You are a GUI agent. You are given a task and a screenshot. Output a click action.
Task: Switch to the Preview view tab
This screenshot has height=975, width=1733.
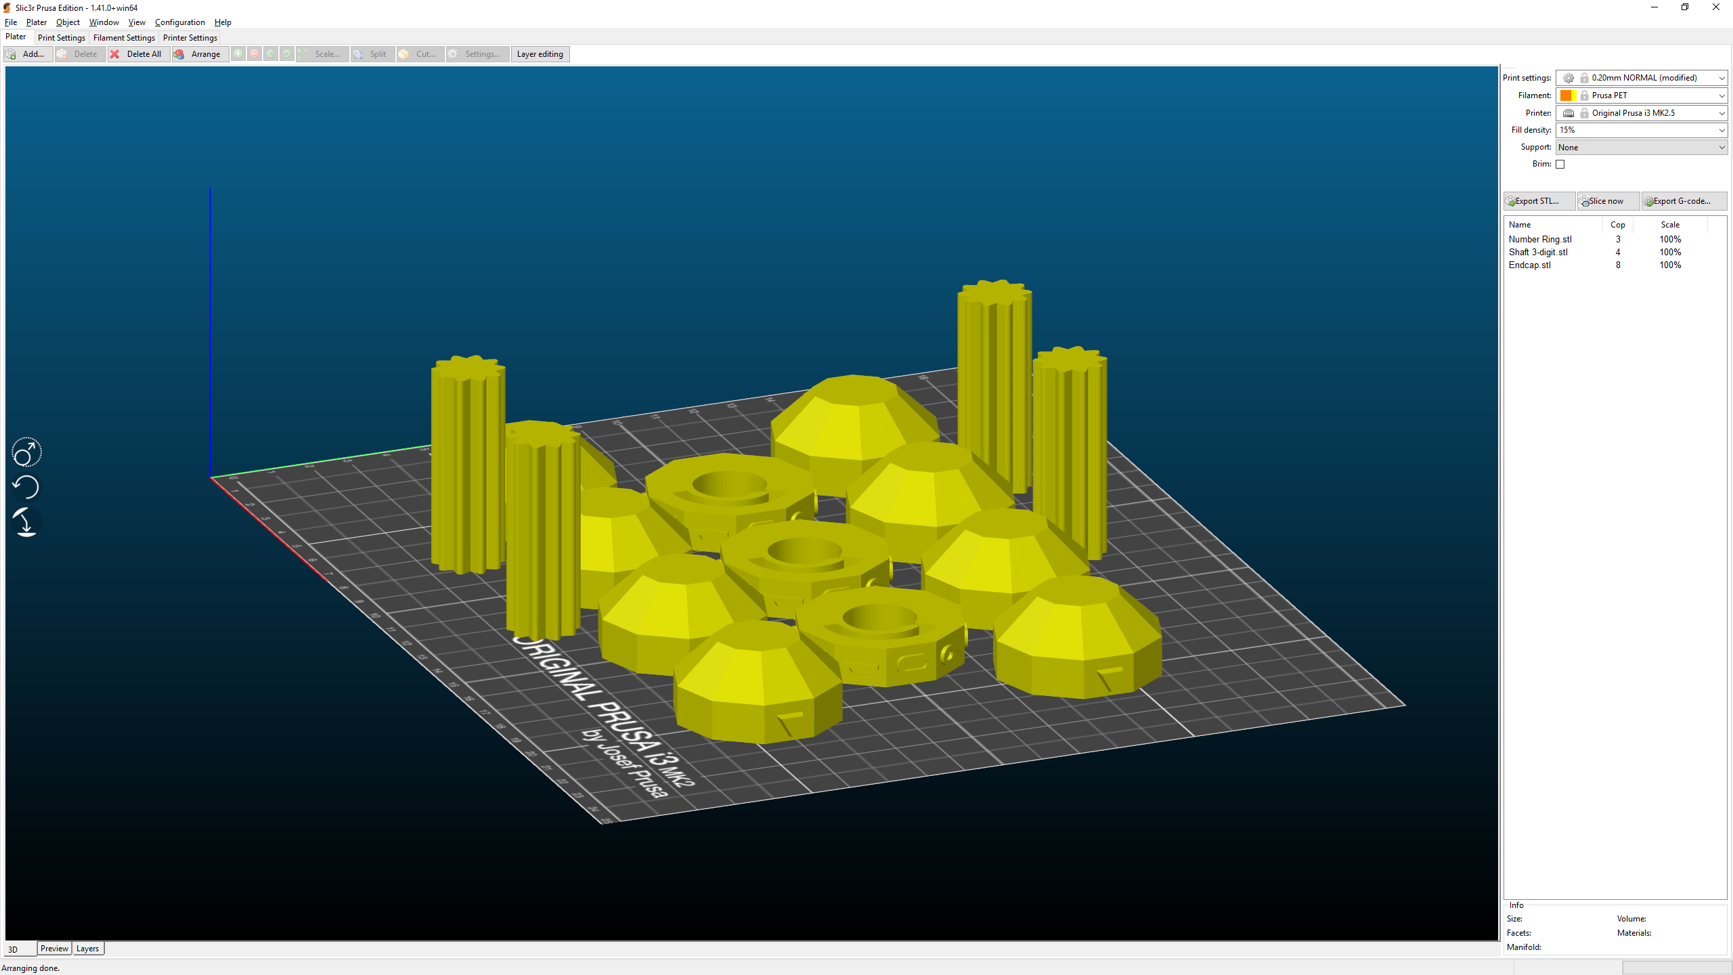tap(54, 949)
